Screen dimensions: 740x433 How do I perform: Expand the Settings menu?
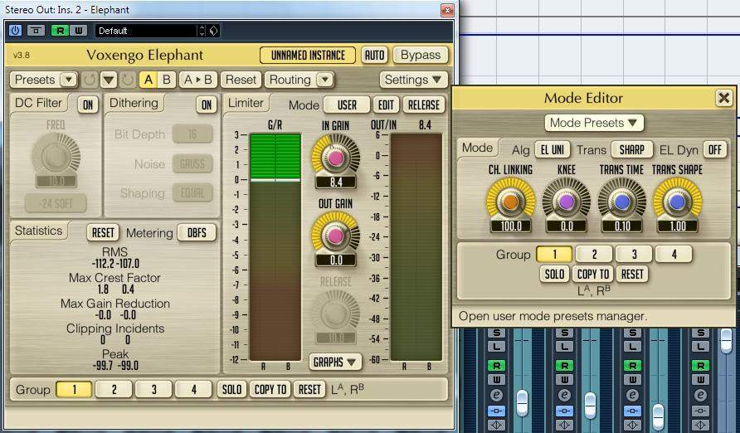[414, 80]
